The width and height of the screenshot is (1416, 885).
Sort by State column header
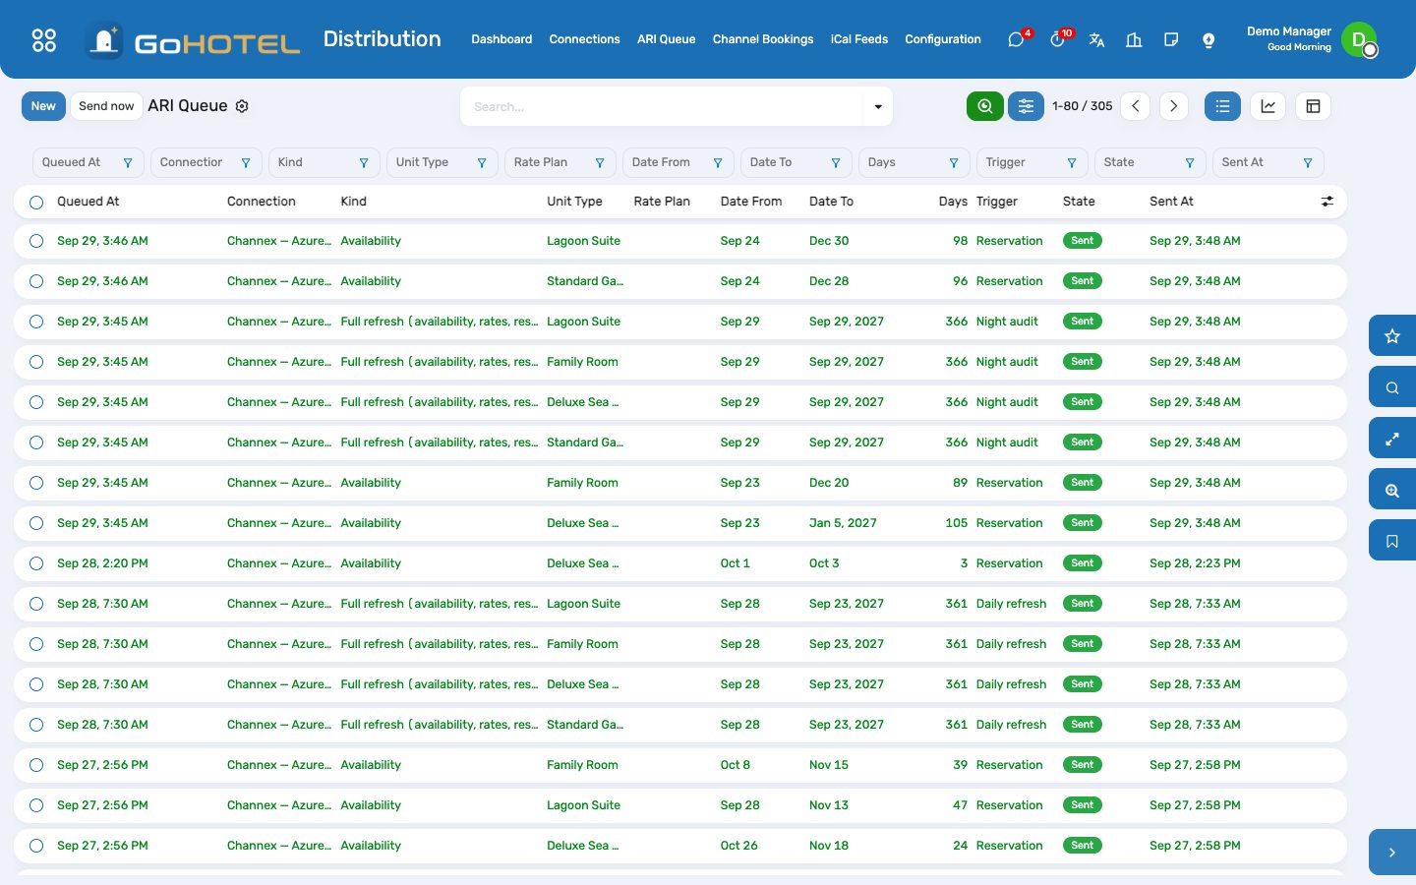click(x=1079, y=202)
